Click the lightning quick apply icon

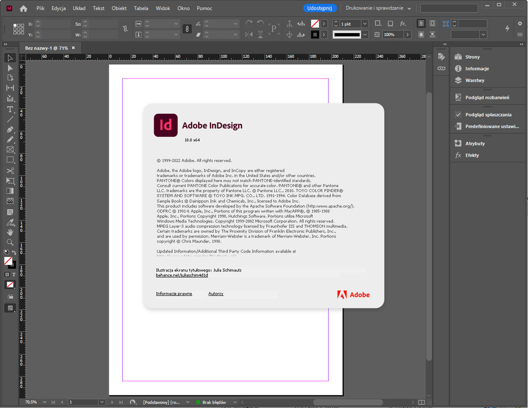pyautogui.click(x=507, y=29)
